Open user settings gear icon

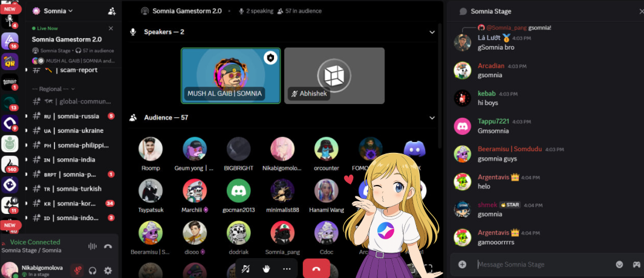pyautogui.click(x=108, y=271)
